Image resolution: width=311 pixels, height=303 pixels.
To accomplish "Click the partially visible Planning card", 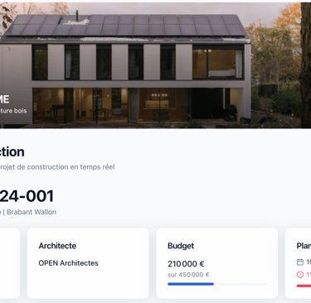I will pyautogui.click(x=298, y=263).
